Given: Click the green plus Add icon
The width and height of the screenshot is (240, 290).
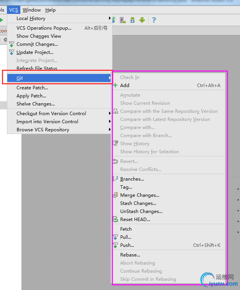Looking at the screenshot, I should tap(115, 85).
